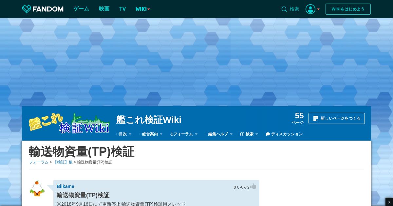
Task: Open the 艦これ検証Wiki title link
Action: 149,120
